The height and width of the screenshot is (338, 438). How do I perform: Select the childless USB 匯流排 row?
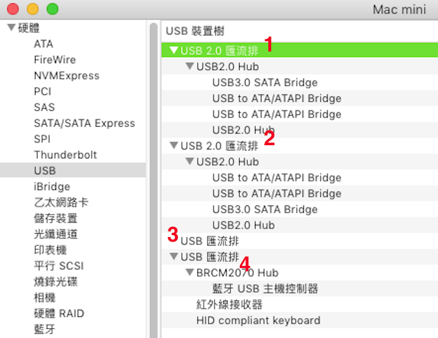point(299,241)
